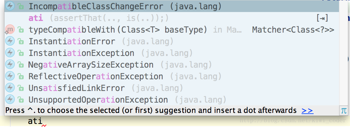Click the green lock icon beside ReflectiveOperationException
The height and width of the screenshot is (127, 350).
(x=21, y=77)
